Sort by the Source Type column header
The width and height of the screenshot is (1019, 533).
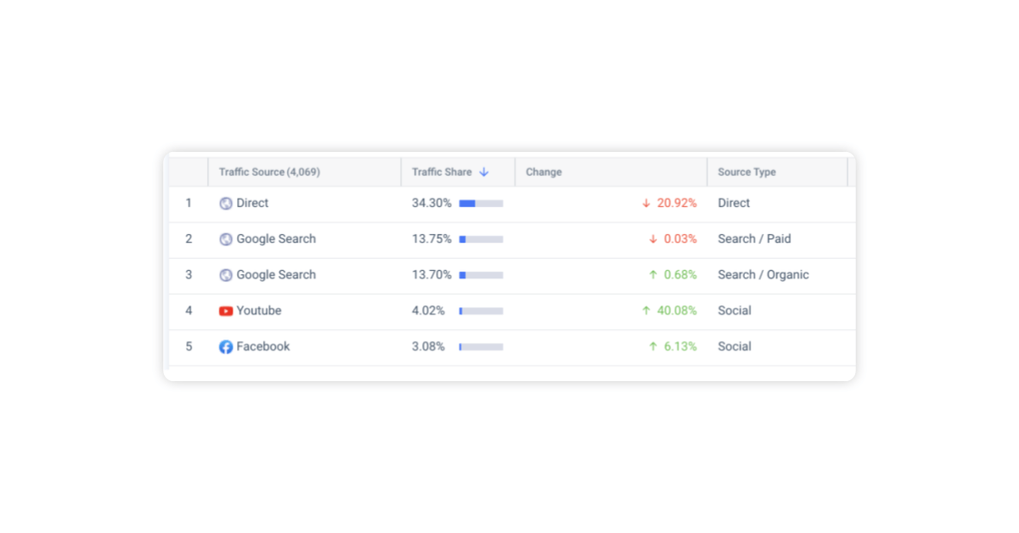click(x=746, y=171)
